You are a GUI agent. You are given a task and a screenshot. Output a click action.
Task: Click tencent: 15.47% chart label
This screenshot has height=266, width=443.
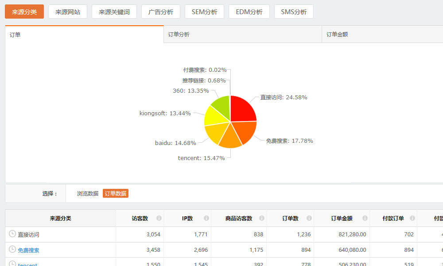click(202, 158)
